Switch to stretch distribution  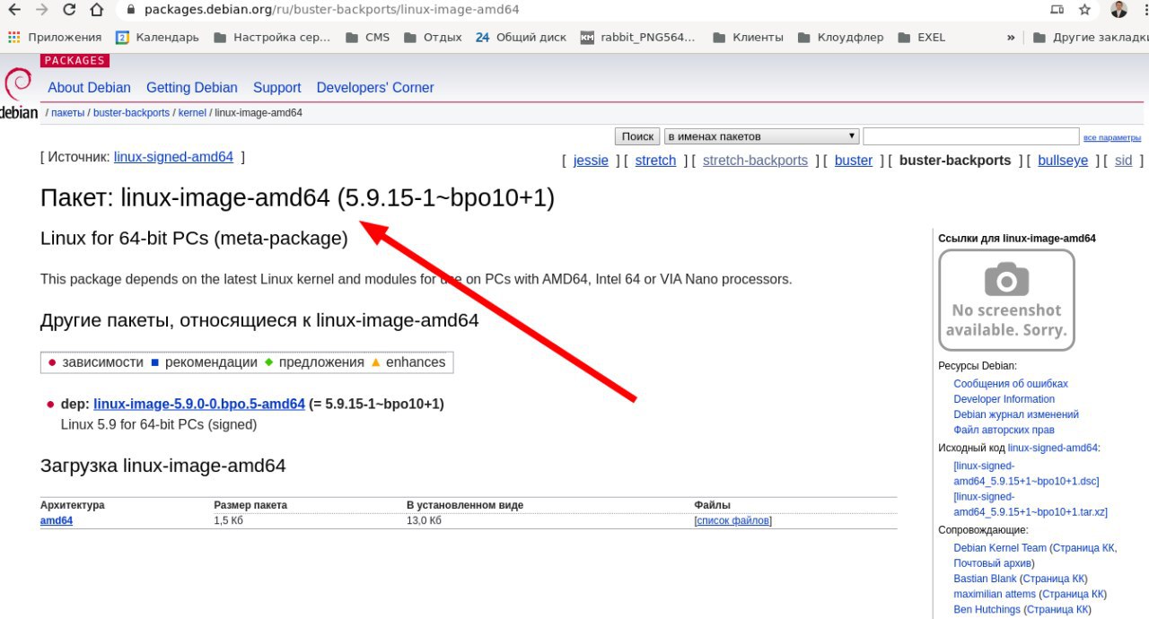[x=655, y=161]
